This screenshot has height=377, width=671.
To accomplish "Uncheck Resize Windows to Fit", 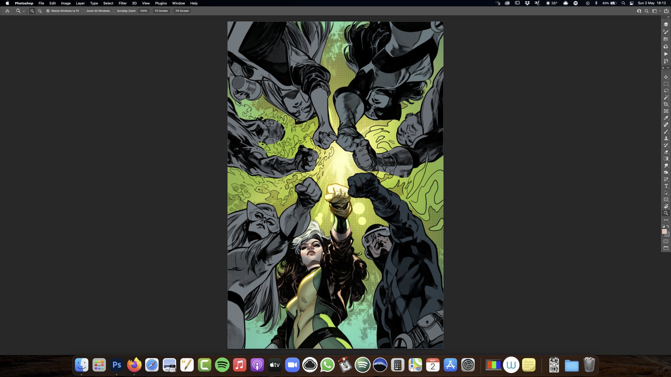I will click(x=48, y=11).
